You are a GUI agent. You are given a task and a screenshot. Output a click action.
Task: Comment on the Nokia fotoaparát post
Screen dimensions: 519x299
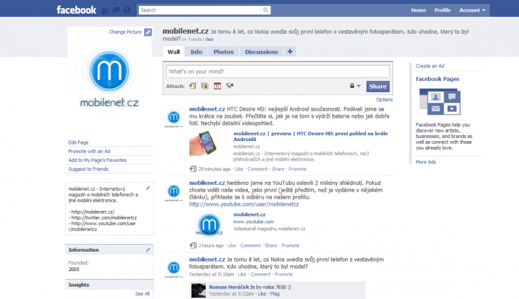[261, 274]
